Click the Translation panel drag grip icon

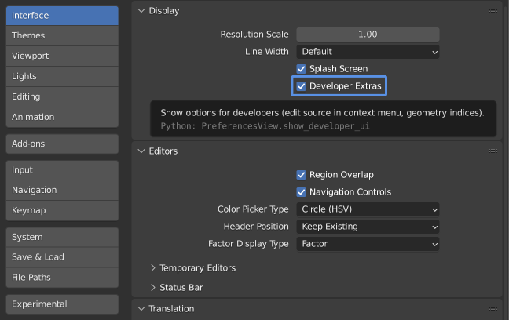point(493,308)
